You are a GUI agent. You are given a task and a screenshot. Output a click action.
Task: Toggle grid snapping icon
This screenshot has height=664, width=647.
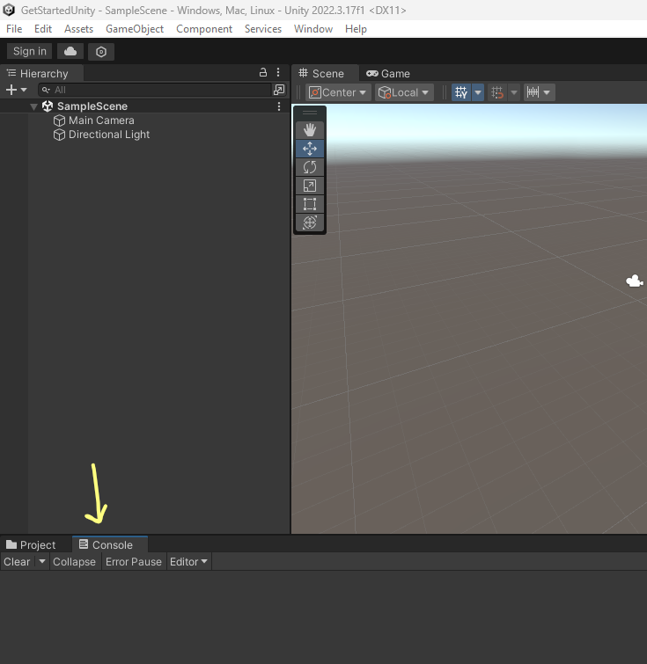pos(497,92)
